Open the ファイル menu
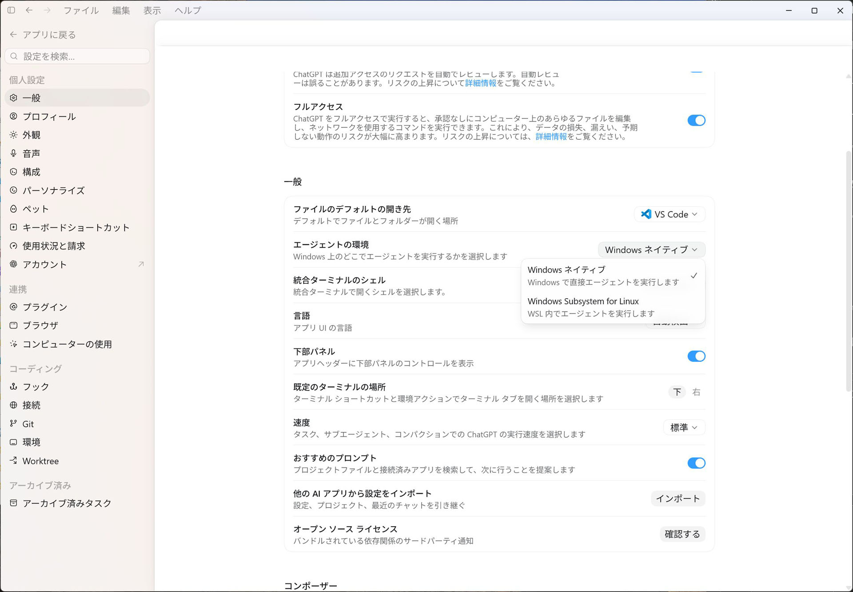Image resolution: width=853 pixels, height=592 pixels. pyautogui.click(x=81, y=10)
